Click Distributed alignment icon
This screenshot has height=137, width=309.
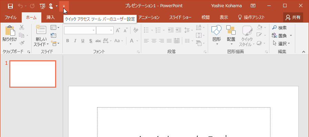[x=177, y=41]
